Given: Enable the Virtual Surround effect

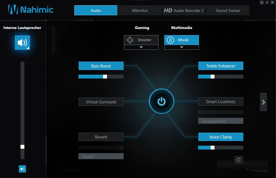Looking at the screenshot, I should pyautogui.click(x=101, y=102).
